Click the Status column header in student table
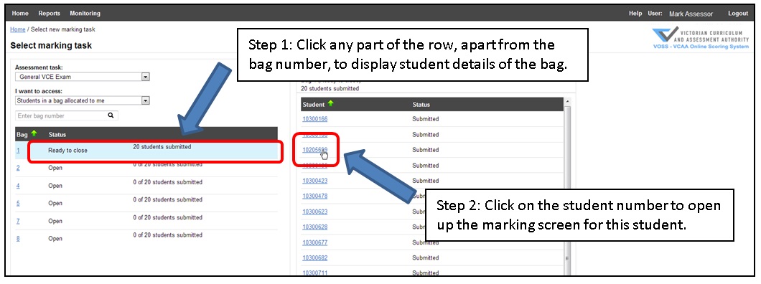The width and height of the screenshot is (761, 284). click(421, 104)
